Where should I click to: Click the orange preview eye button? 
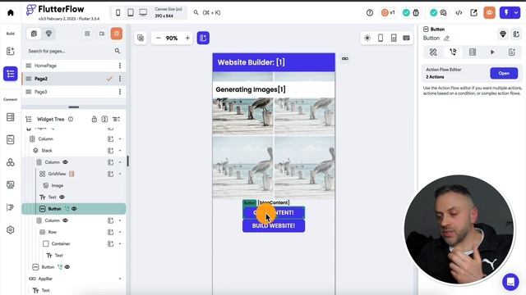click(490, 13)
